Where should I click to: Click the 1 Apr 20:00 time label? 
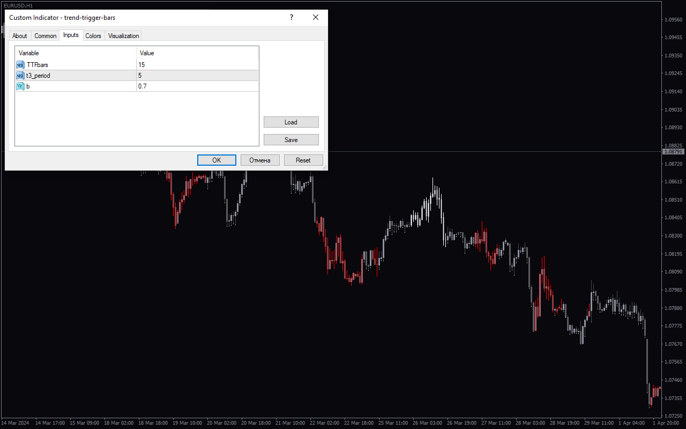[x=666, y=423]
